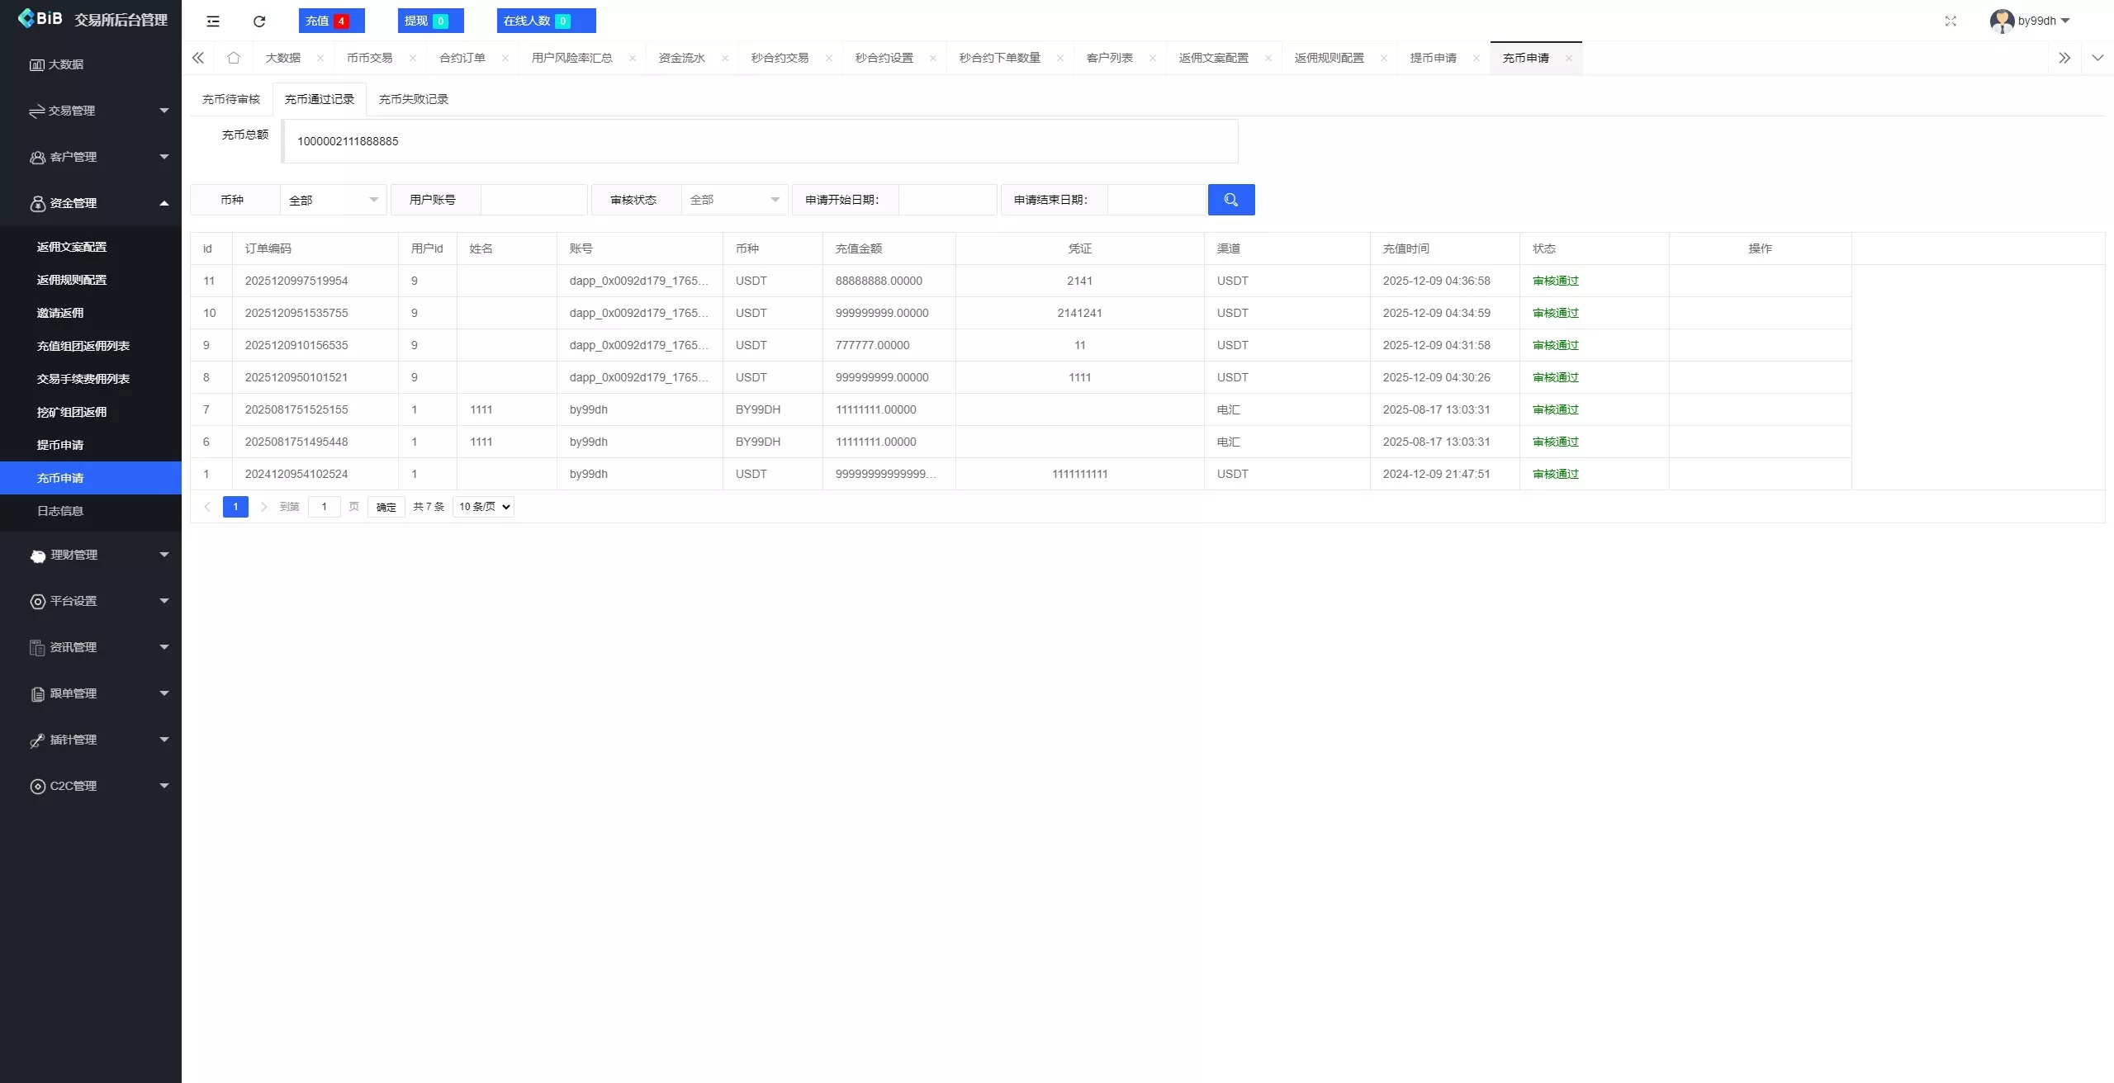Confirm page jump with 确定 button
Image resolution: width=2114 pixels, height=1083 pixels.
point(386,507)
